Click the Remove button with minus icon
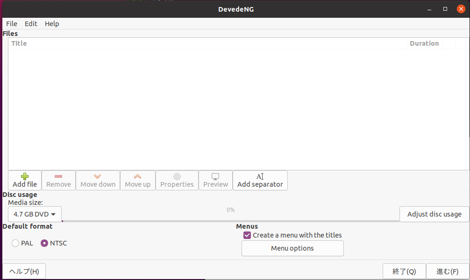This screenshot has width=470, height=280. 58,180
